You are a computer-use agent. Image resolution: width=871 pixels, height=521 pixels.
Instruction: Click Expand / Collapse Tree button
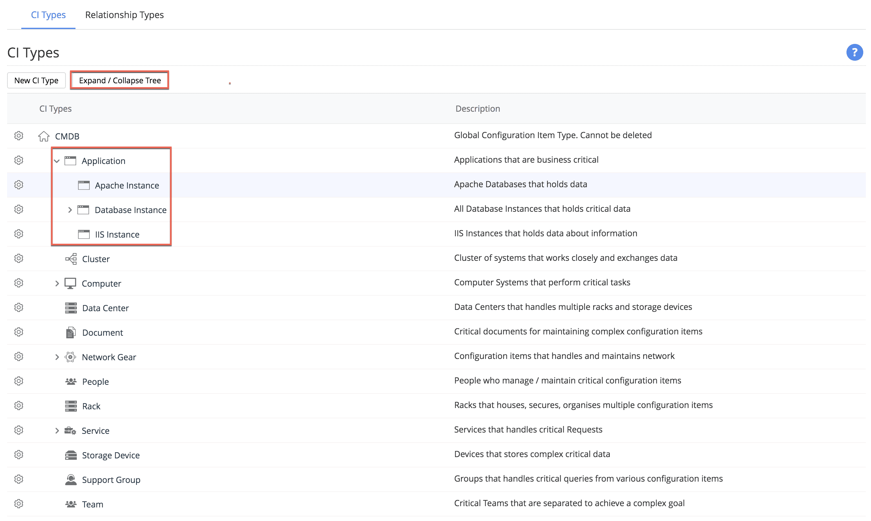point(120,80)
